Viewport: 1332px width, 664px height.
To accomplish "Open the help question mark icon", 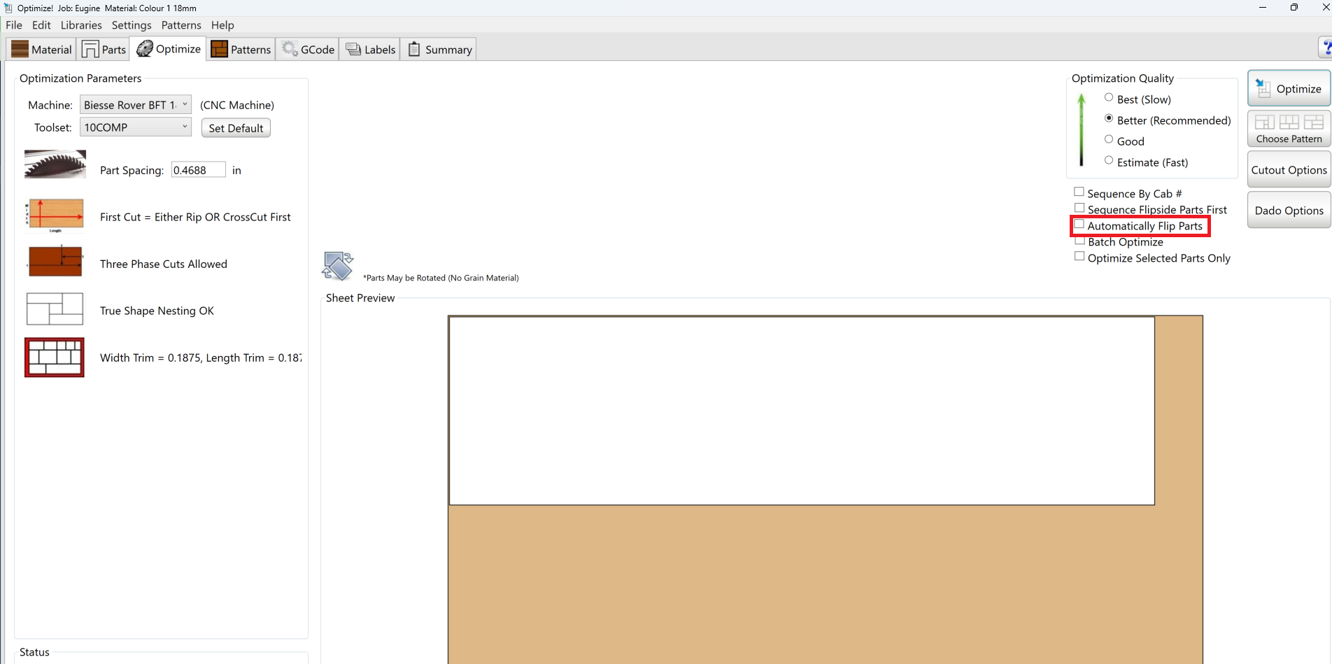I will click(1325, 48).
